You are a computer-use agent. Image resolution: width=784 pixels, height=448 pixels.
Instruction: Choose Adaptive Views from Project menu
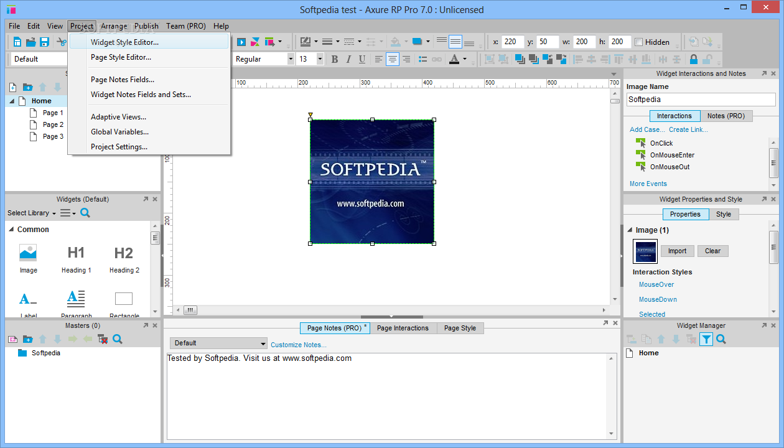[x=149, y=117]
